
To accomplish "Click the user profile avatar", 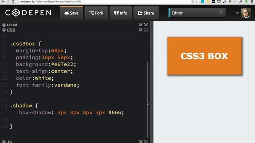I will point(246,13).
